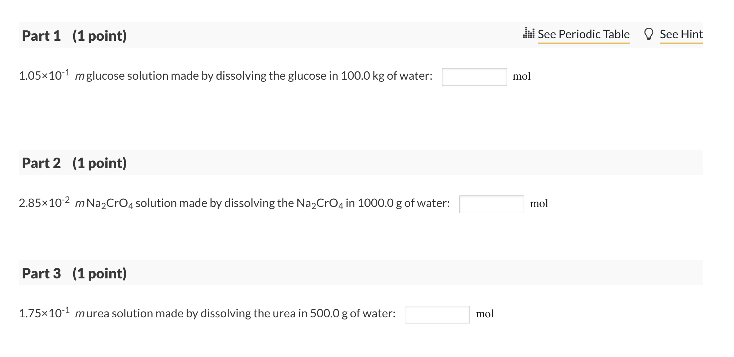The height and width of the screenshot is (357, 734).
Task: Click the (1 point) label in Part 1
Action: 100,36
